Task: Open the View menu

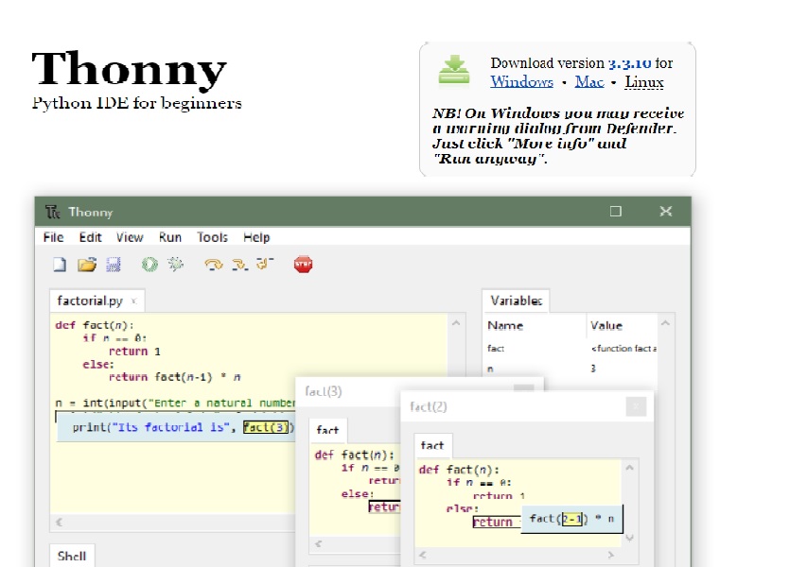Action: 130,237
